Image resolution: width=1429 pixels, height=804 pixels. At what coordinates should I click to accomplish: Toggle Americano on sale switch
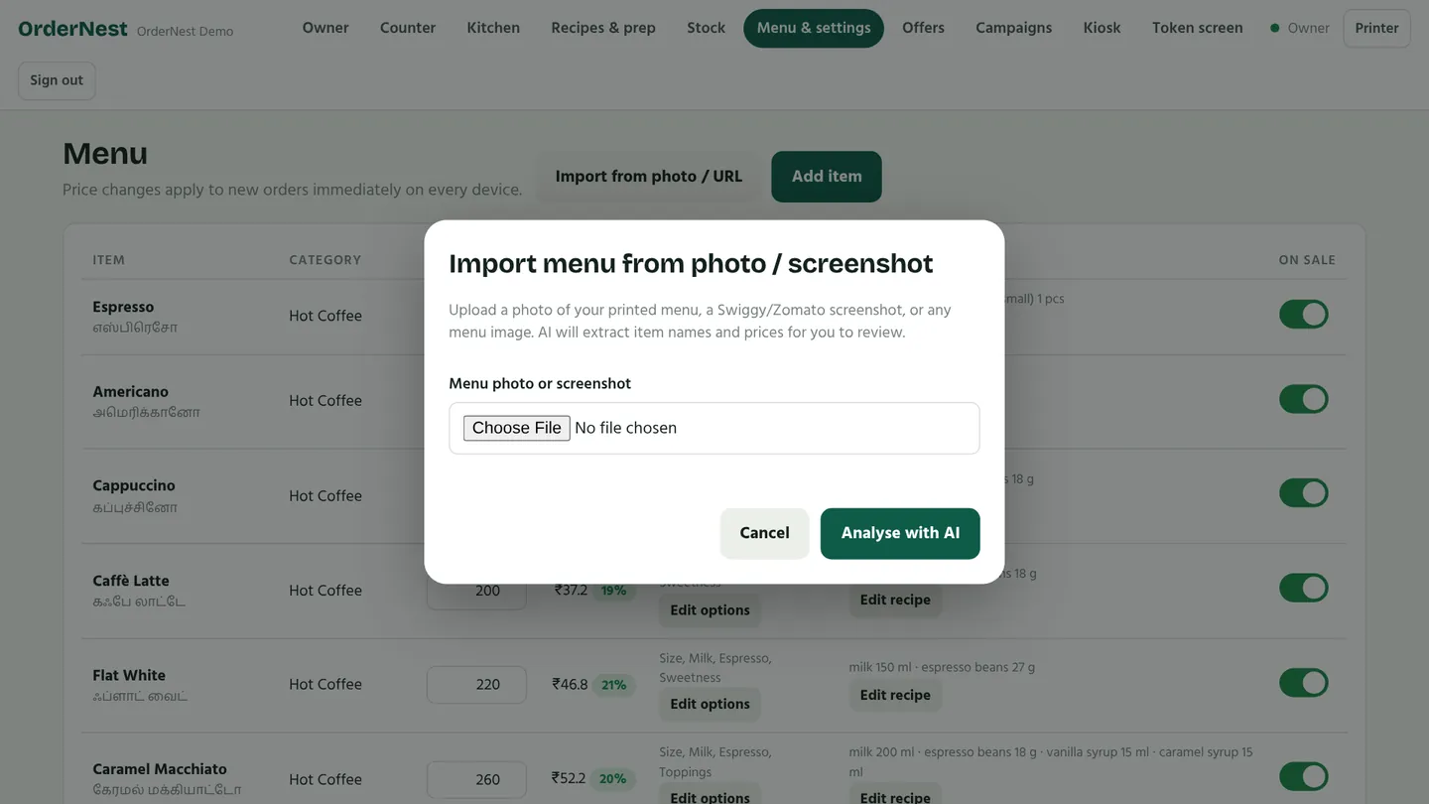[1303, 399]
